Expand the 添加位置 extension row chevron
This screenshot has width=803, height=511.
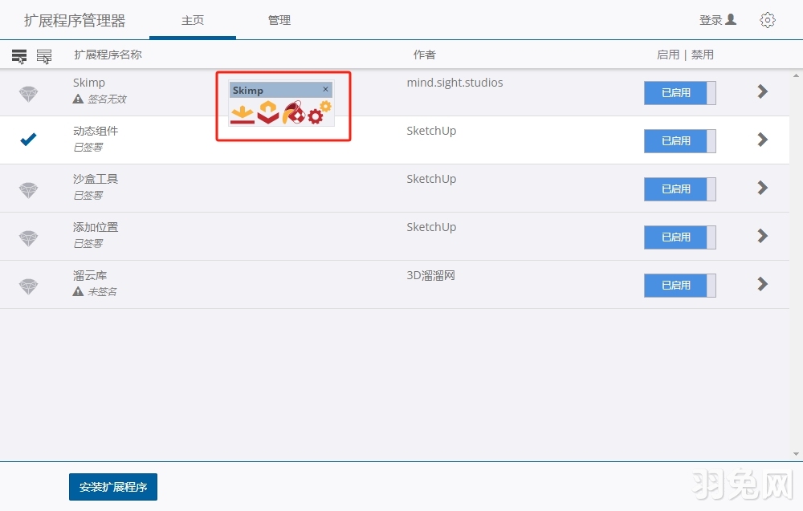click(761, 236)
